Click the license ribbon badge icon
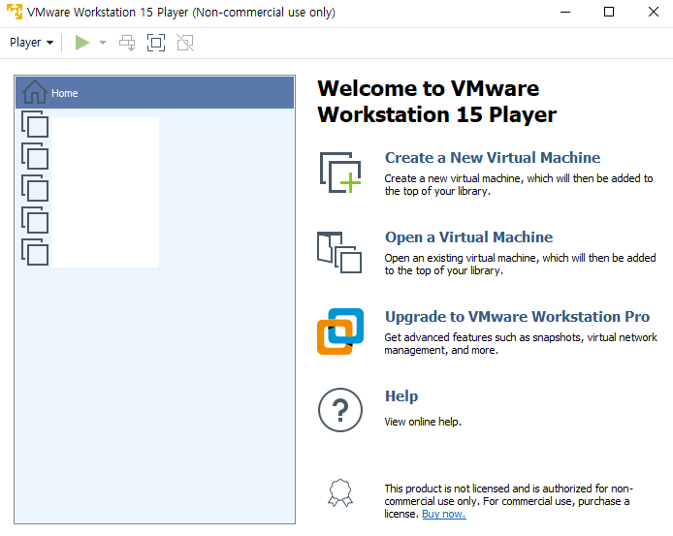673x536 pixels. coord(340,492)
